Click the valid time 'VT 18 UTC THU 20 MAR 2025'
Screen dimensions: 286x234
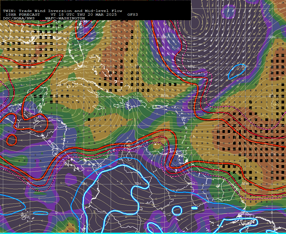click(x=83, y=15)
